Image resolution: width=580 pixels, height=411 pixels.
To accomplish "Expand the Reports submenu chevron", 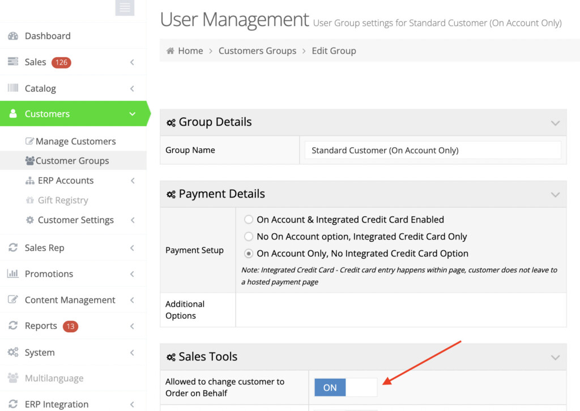I will [x=132, y=326].
